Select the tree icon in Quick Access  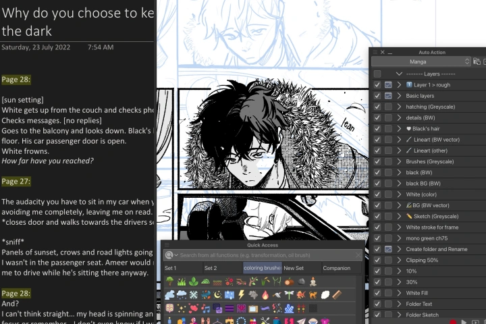pyautogui.click(x=169, y=281)
